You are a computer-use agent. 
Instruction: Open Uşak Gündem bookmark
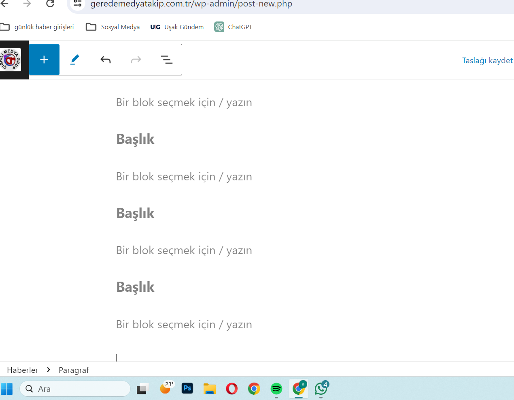click(177, 27)
